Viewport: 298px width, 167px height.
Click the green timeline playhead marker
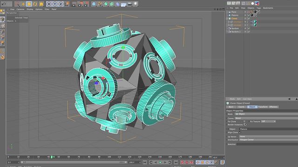(52, 157)
